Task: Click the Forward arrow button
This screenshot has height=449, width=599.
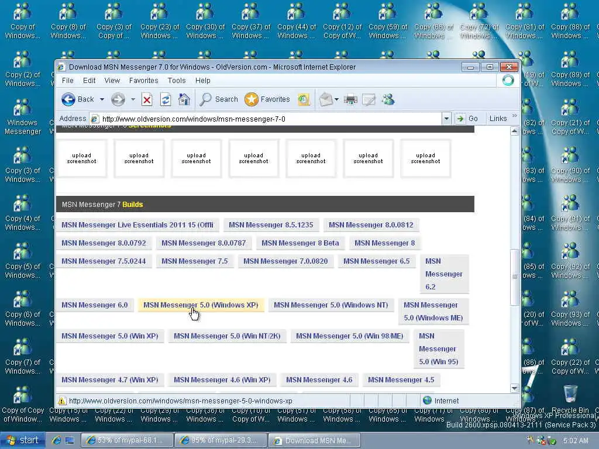Action: (x=118, y=99)
